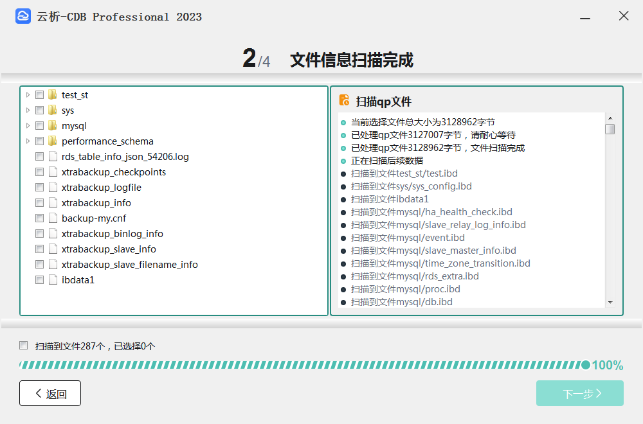The width and height of the screenshot is (643, 424).
Task: Click the test_st folder icon
Action: point(53,94)
